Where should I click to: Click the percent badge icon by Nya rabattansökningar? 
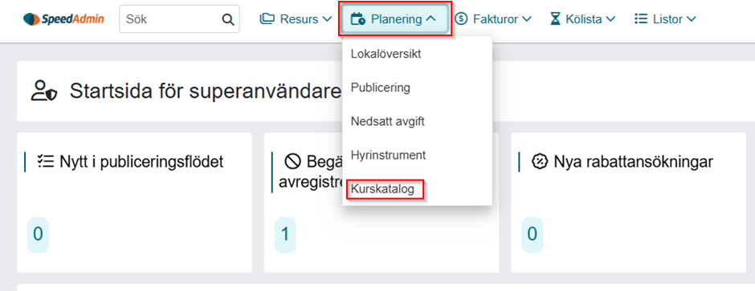click(x=540, y=162)
